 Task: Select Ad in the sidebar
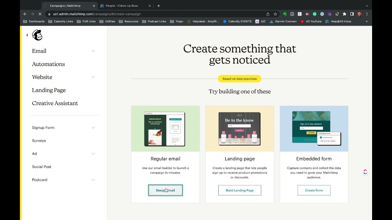coord(34,154)
